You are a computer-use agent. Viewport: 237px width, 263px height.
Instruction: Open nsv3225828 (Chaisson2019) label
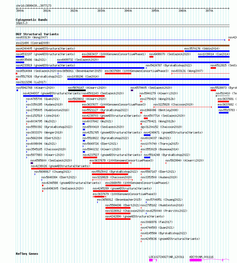(173, 104)
